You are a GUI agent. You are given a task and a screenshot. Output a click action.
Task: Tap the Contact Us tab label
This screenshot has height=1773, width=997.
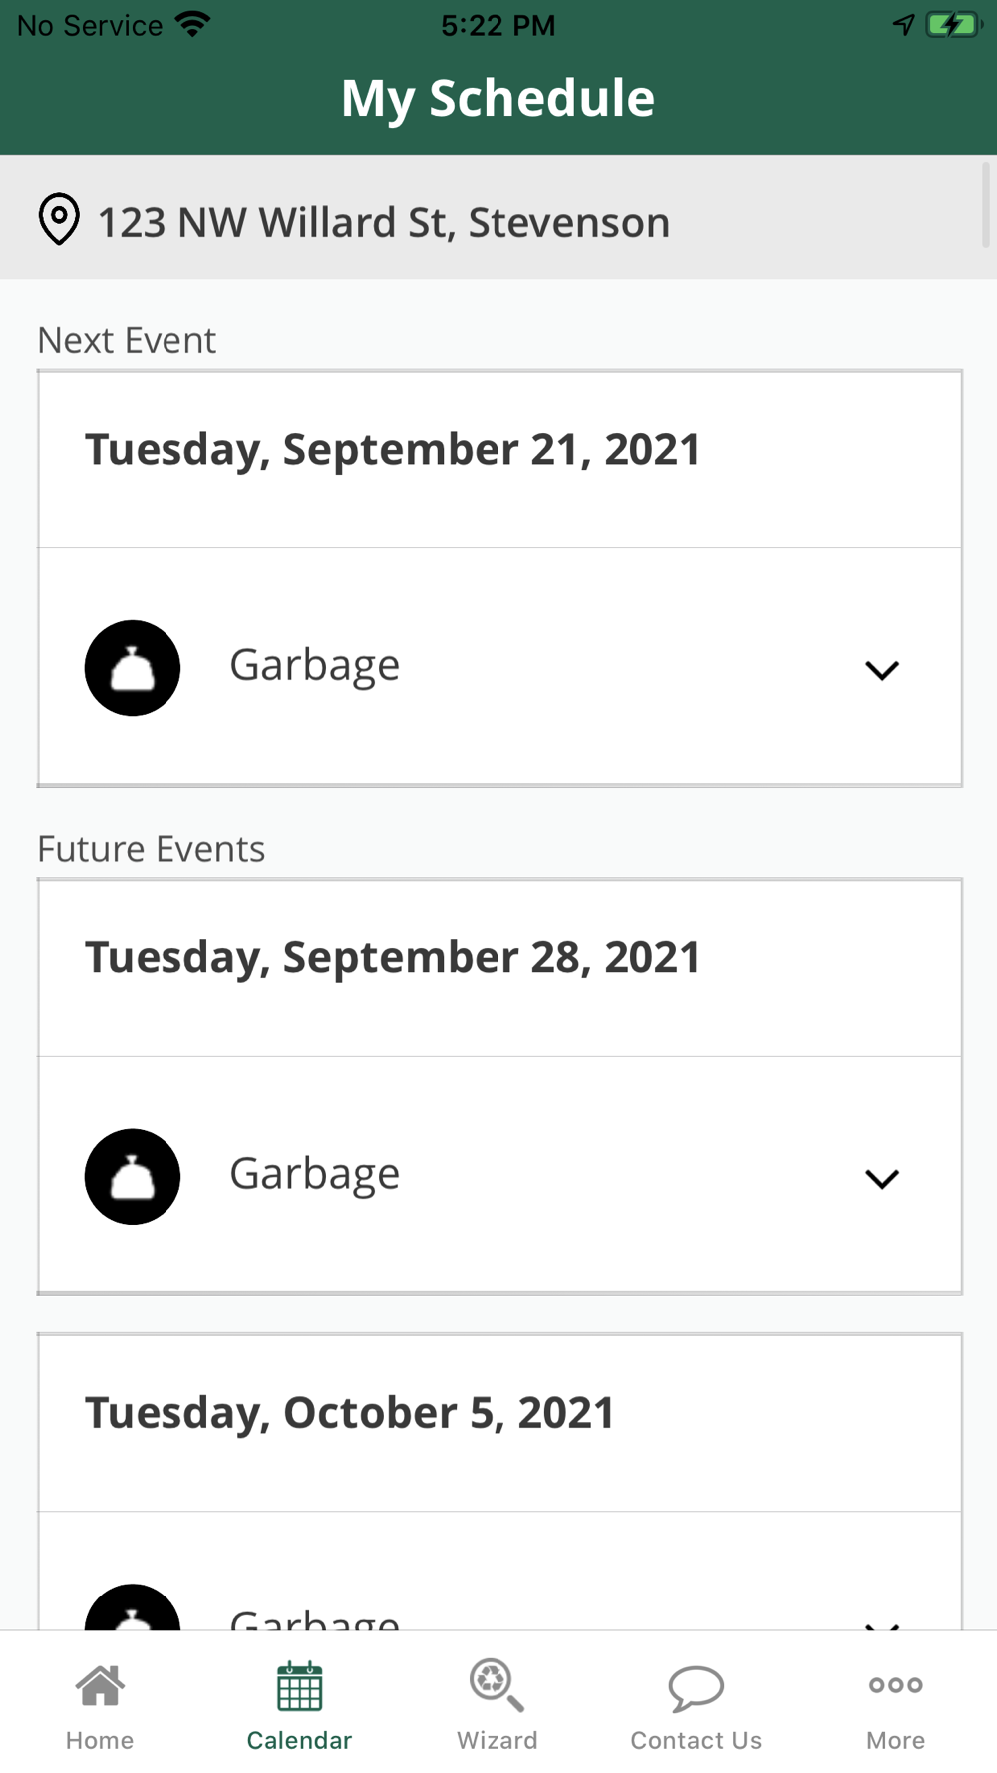(x=696, y=1740)
